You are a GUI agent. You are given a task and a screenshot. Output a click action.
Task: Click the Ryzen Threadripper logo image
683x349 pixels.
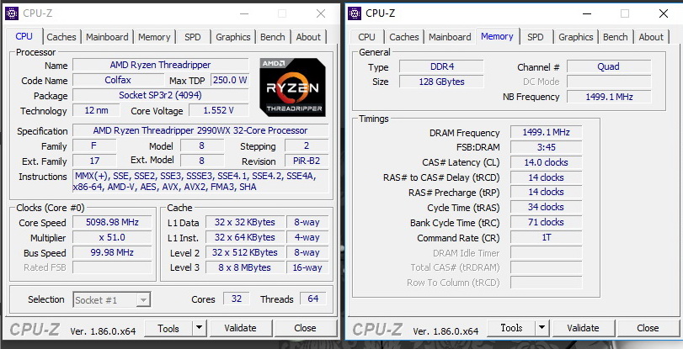pyautogui.click(x=292, y=87)
